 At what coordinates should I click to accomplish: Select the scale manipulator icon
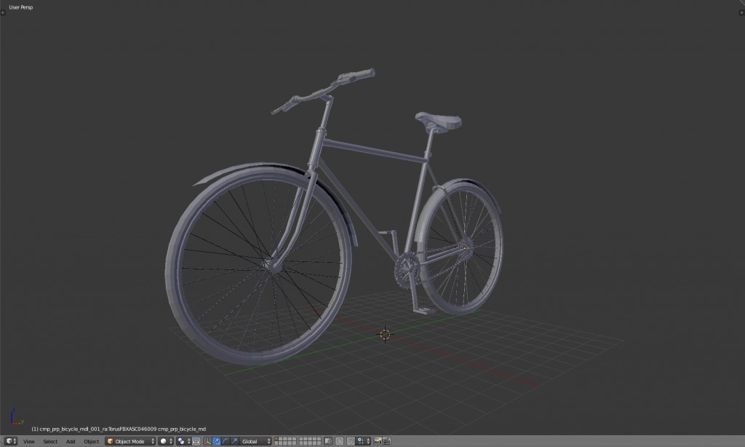click(x=235, y=440)
